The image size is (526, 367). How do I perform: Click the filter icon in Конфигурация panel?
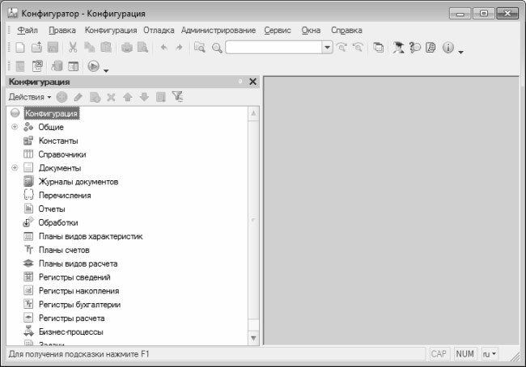178,97
